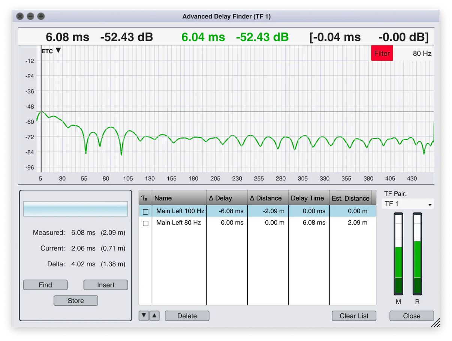Delete the selected list entry

click(x=187, y=316)
